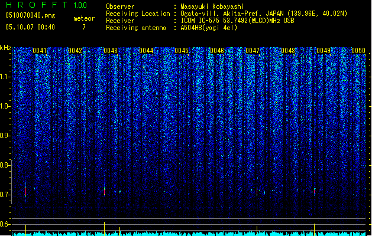372x236 pixels.
Task: Click the observer name Masayuki Kobayashi
Action: (x=212, y=6)
